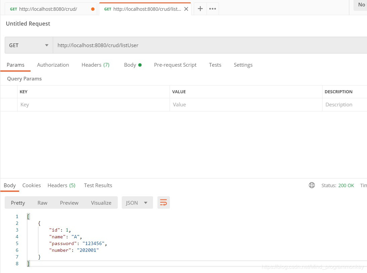Image resolution: width=367 pixels, height=273 pixels.
Task: Open the response Cookies tab
Action: pyautogui.click(x=32, y=185)
